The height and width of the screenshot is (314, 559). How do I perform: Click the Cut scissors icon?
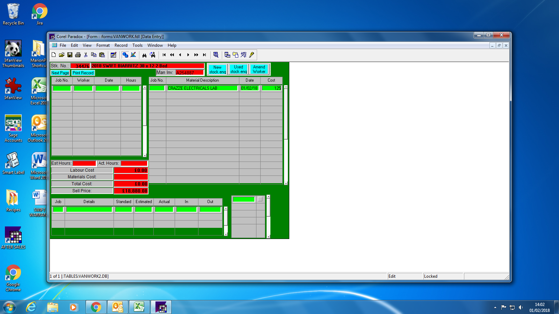(86, 55)
